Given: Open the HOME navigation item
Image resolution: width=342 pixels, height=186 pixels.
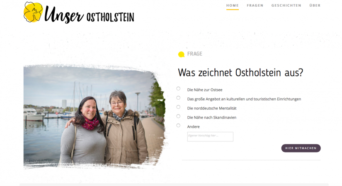Looking at the screenshot, I should coord(233,5).
